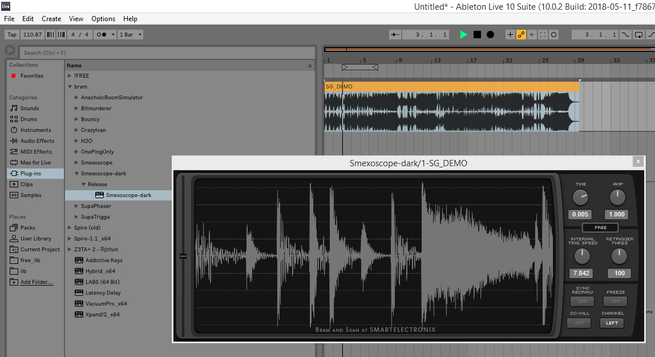
Task: Click the FREE trigger mode button
Action: [600, 228]
